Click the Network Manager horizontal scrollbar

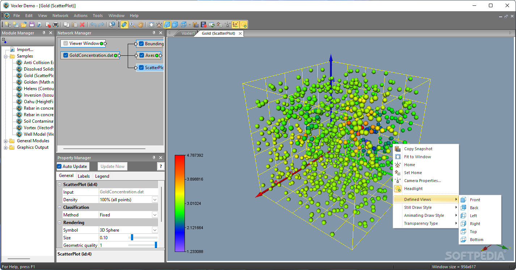[104, 148]
